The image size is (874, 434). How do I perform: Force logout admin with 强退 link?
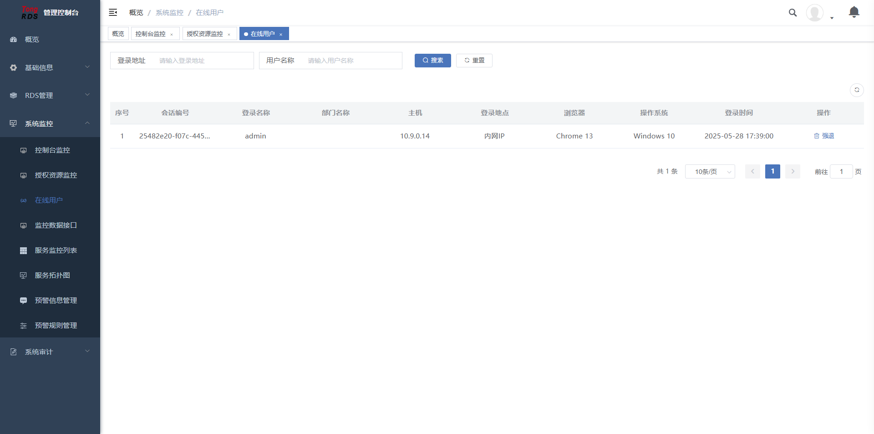[x=824, y=136]
